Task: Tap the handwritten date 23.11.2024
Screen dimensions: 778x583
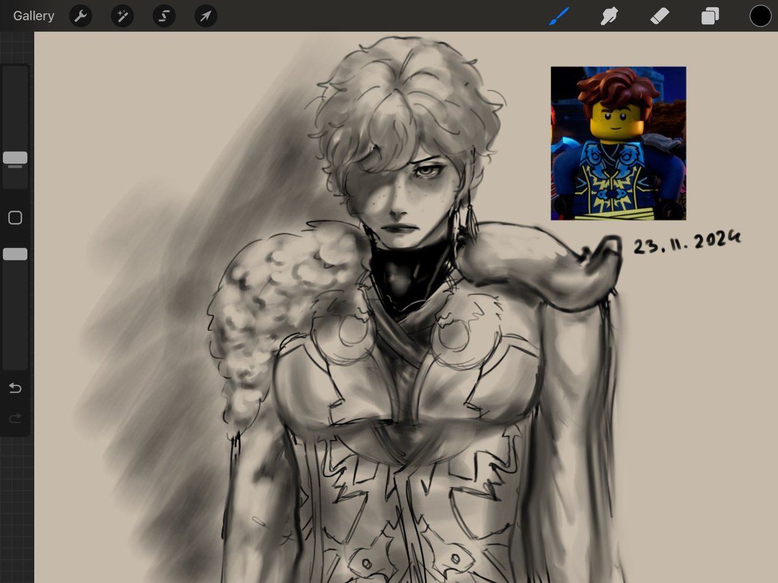Action: click(687, 244)
